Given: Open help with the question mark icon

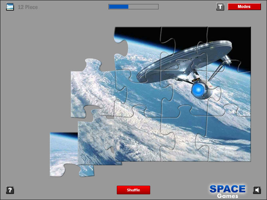Looking at the screenshot, I should (10, 190).
